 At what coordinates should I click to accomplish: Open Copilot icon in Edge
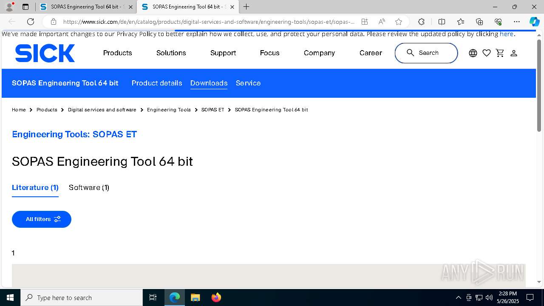pos(534,22)
